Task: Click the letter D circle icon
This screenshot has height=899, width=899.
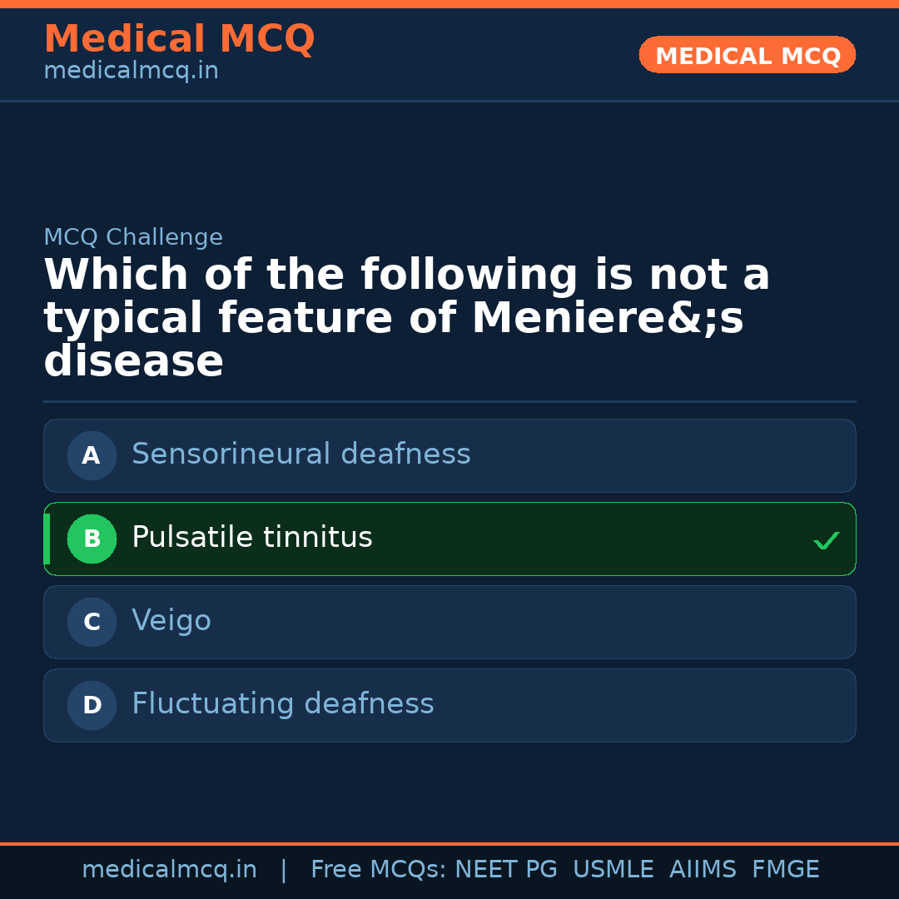Action: (x=92, y=705)
